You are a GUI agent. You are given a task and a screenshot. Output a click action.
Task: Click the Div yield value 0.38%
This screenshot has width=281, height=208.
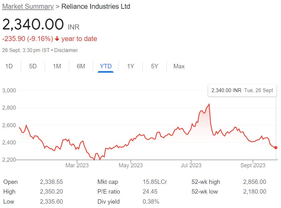click(151, 201)
